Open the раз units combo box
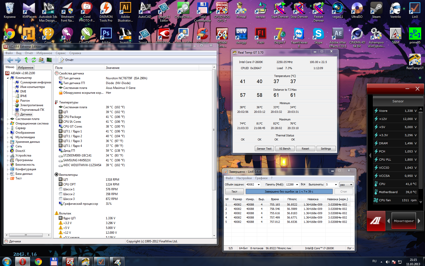The height and width of the screenshot is (266, 425). click(x=351, y=185)
